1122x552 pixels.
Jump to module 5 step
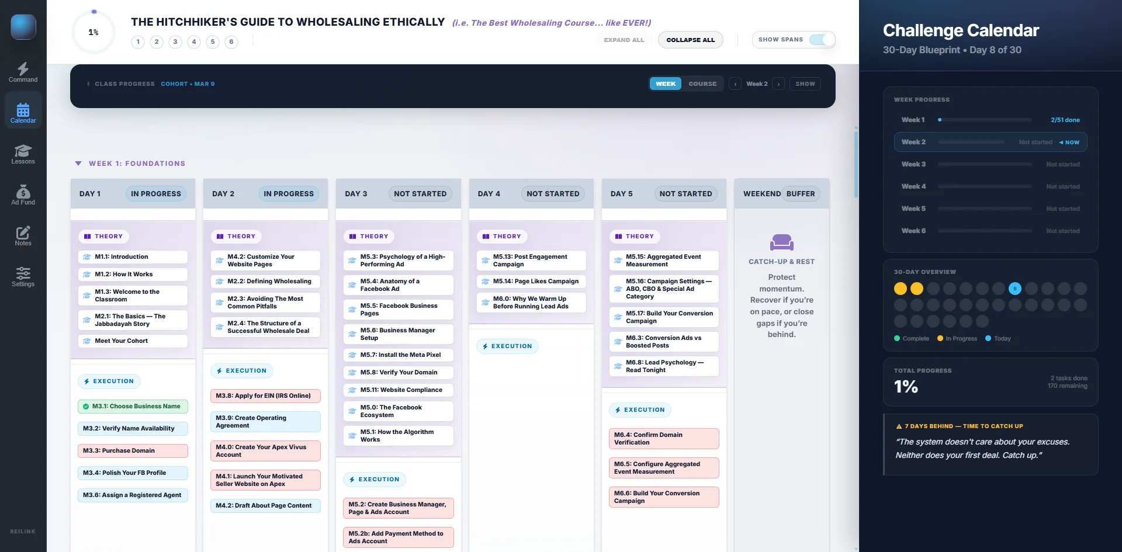[213, 41]
